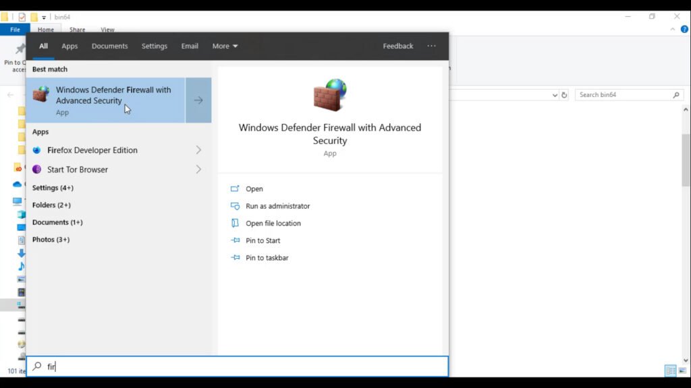The height and width of the screenshot is (388, 691).
Task: Show the Folders (2+) result group
Action: click(x=51, y=205)
